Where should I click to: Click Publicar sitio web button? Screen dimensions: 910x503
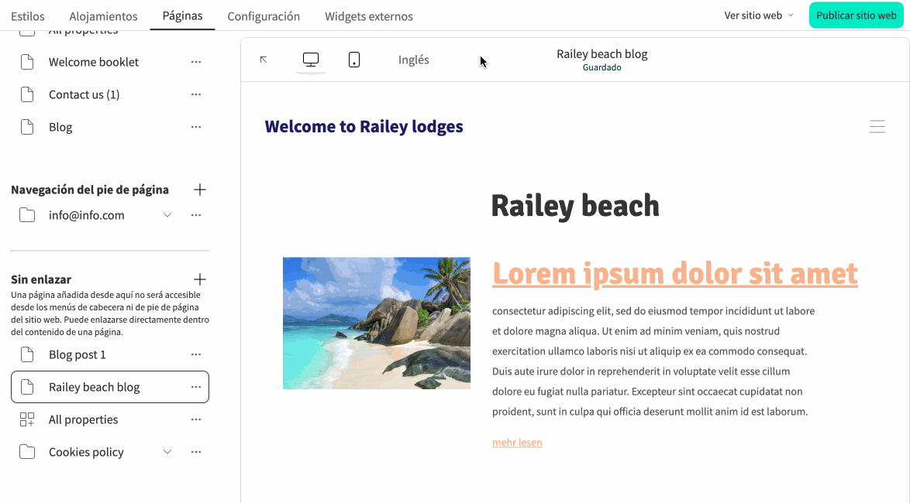[856, 15]
